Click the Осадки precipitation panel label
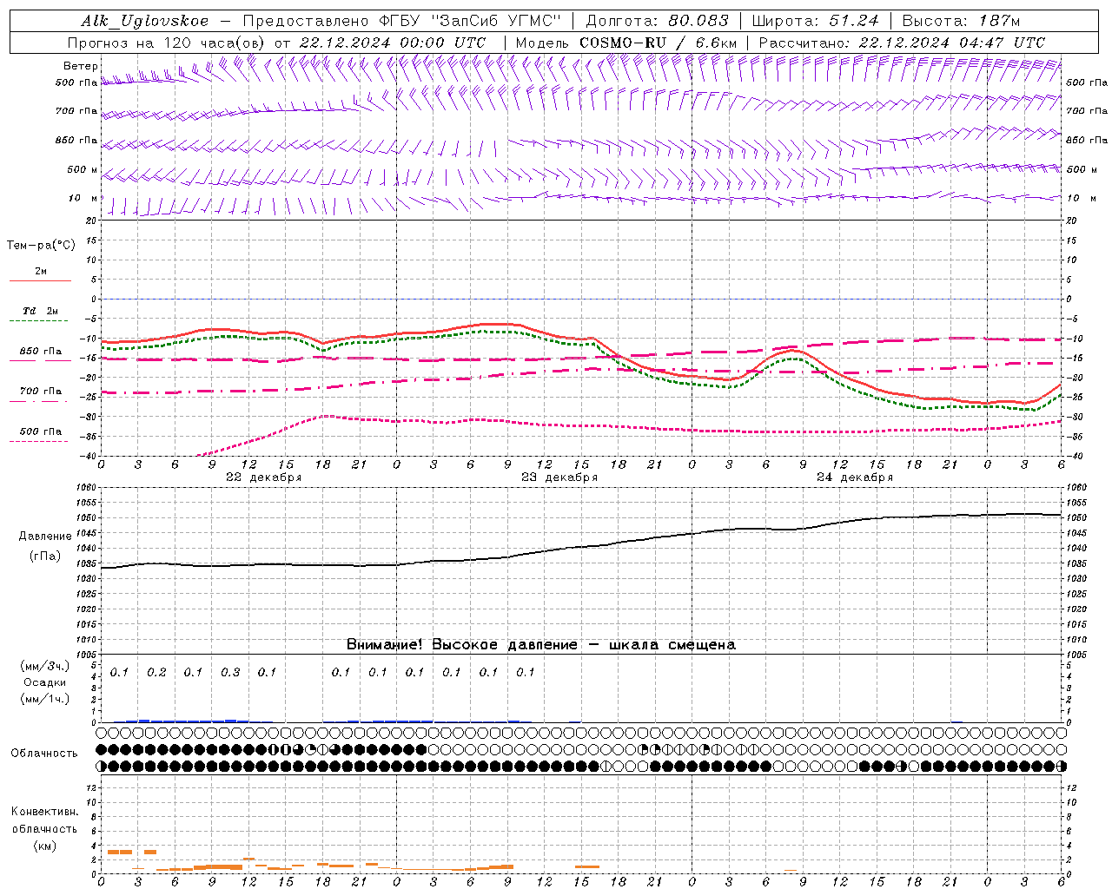Viewport: 1112px width, 889px height. tap(45, 682)
